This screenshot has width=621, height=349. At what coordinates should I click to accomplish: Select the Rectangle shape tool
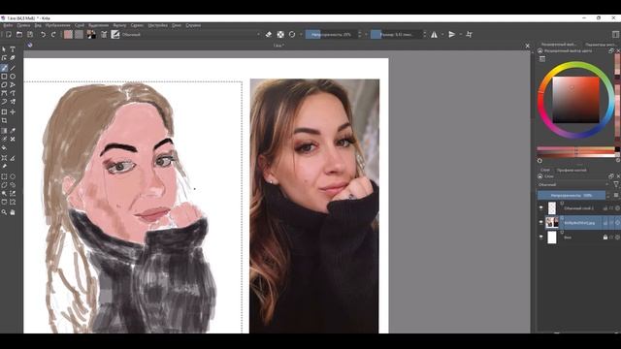coord(4,77)
